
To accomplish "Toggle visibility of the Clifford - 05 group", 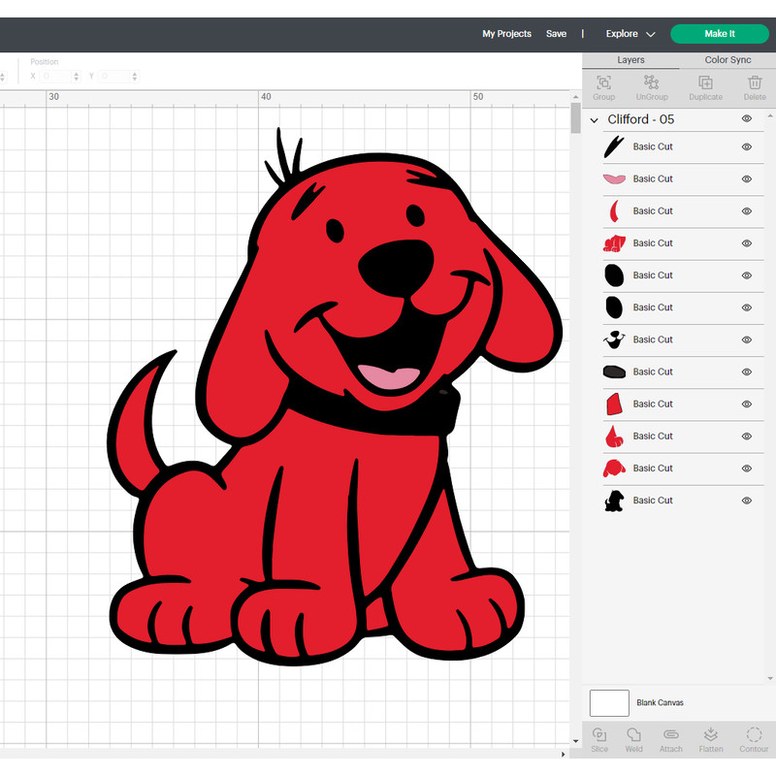I will (x=746, y=118).
